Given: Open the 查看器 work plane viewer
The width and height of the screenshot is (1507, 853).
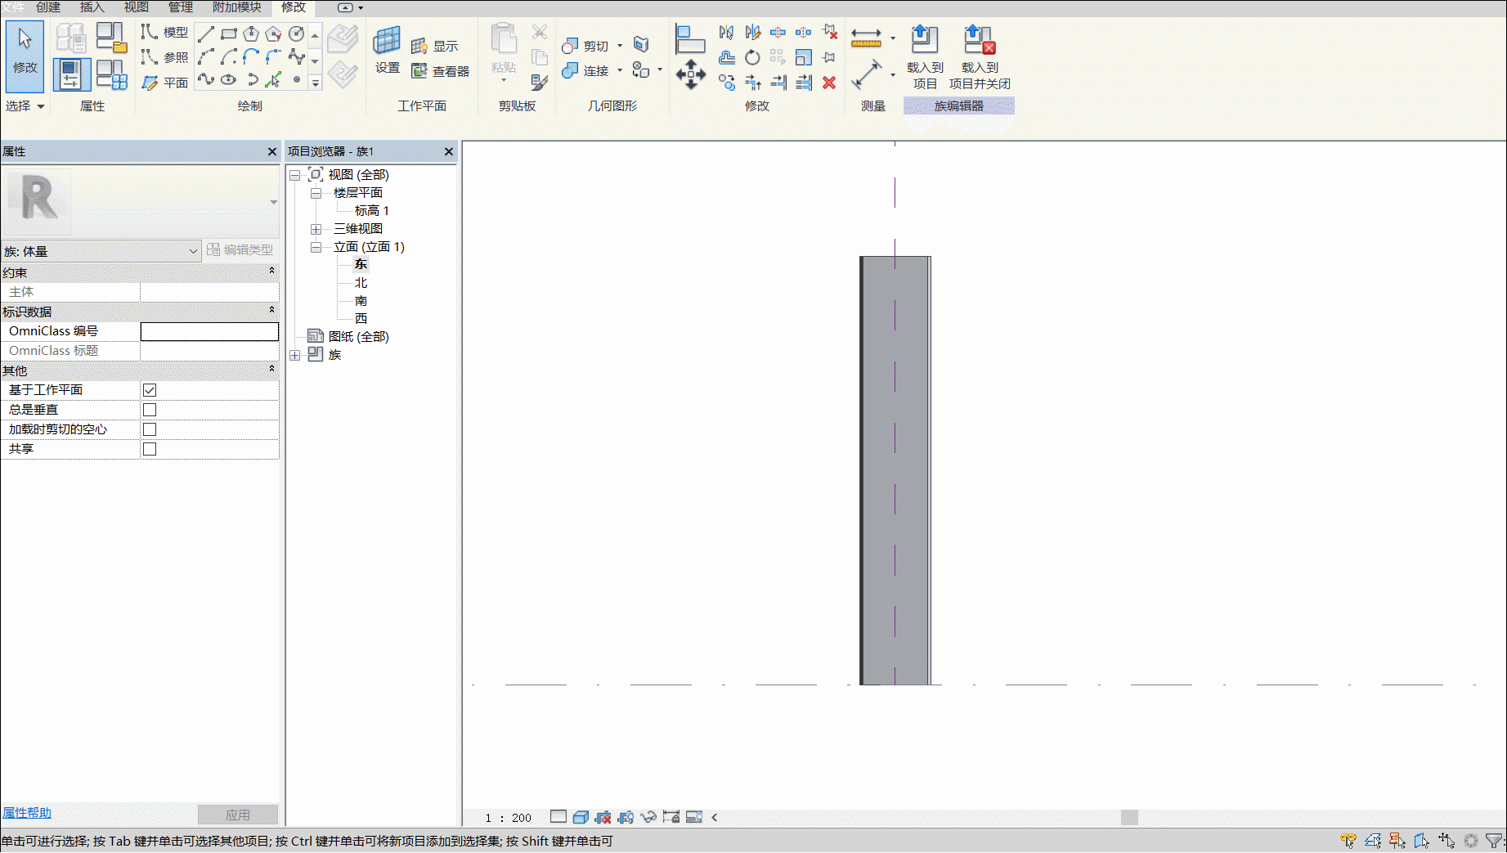Looking at the screenshot, I should coord(440,71).
